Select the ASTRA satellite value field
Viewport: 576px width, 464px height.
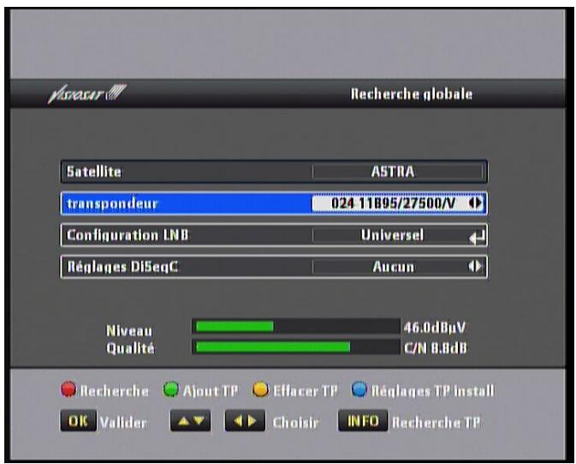(397, 171)
